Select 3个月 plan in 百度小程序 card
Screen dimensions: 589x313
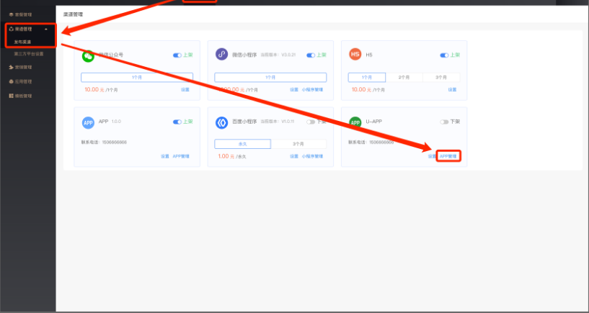298,144
